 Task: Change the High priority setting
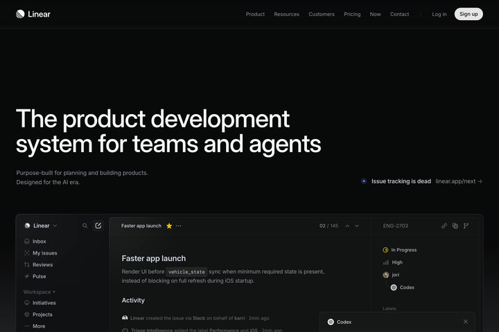pos(393,262)
